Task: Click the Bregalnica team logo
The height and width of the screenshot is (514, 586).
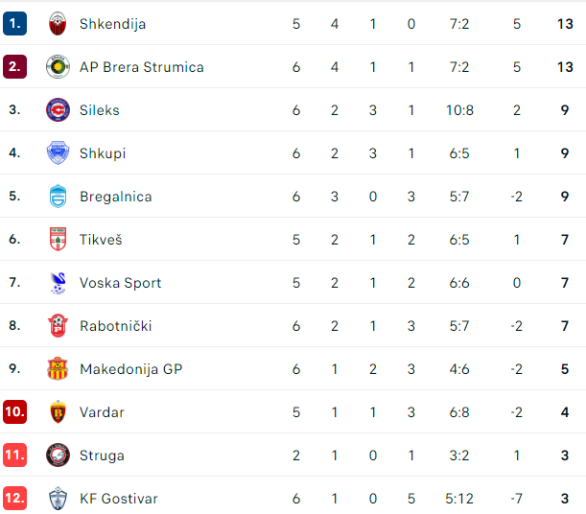Action: 58,197
